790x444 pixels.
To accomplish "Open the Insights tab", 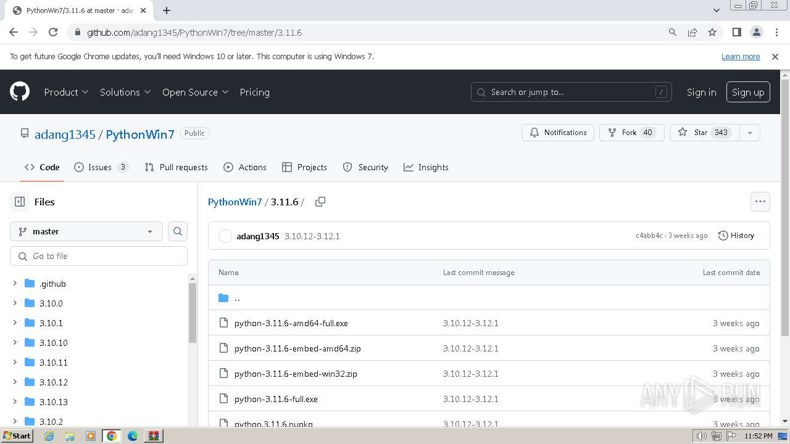I will click(x=426, y=167).
